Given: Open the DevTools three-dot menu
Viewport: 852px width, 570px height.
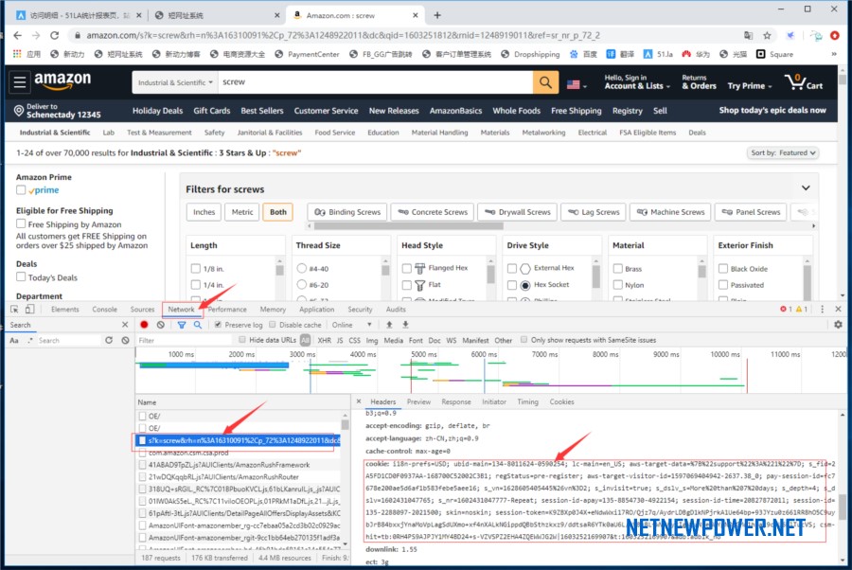Looking at the screenshot, I should [x=822, y=310].
